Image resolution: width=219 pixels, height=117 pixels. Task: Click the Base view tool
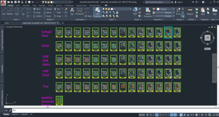point(215,11)
